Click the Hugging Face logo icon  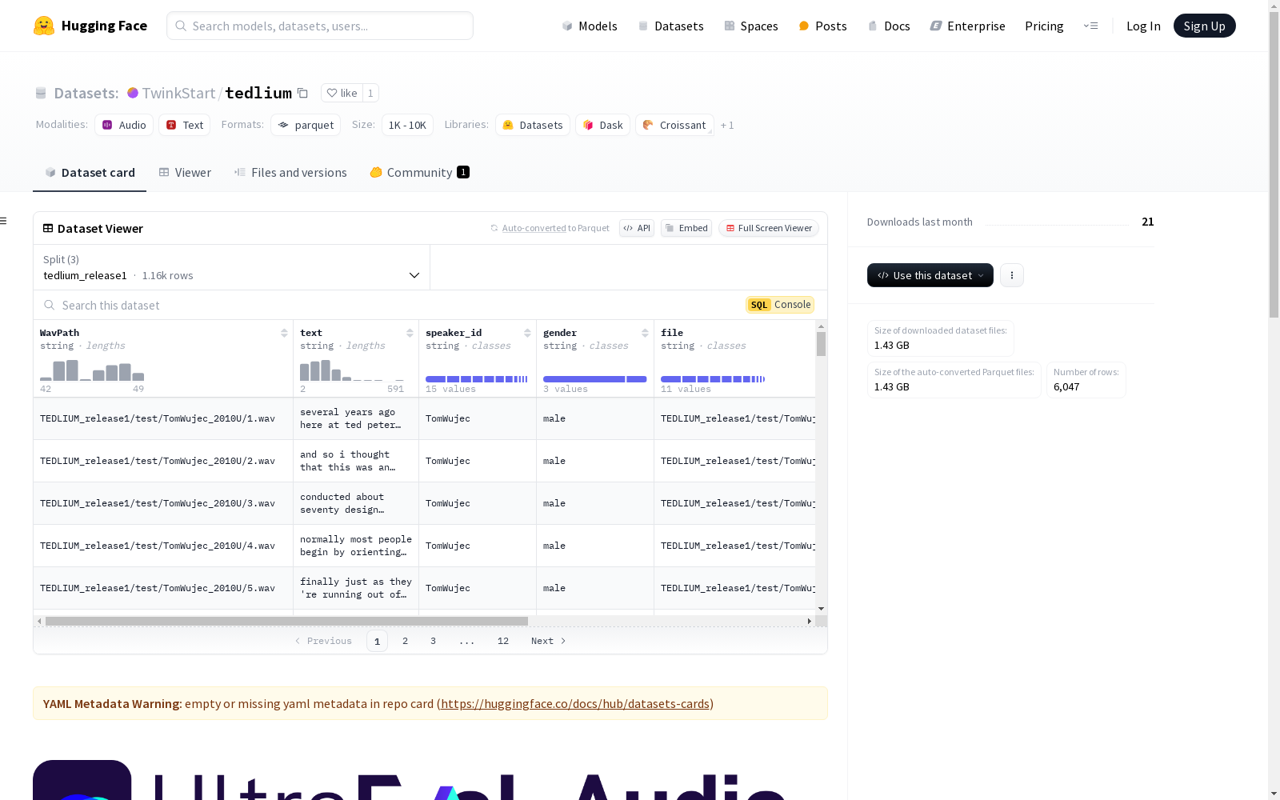click(x=44, y=26)
